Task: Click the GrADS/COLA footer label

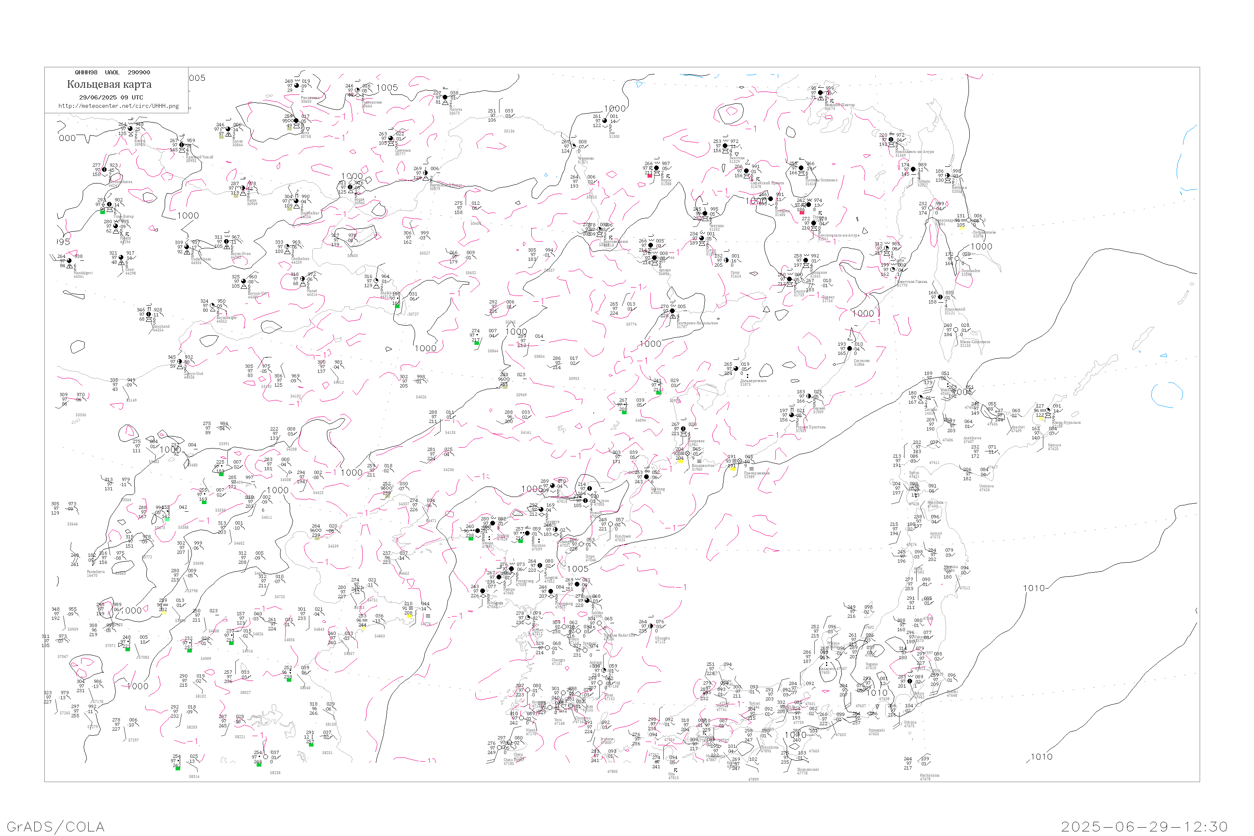Action: click(x=56, y=827)
